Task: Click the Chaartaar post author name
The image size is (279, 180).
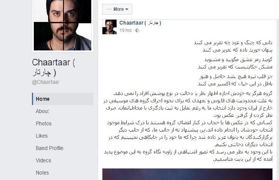Action: point(140,23)
